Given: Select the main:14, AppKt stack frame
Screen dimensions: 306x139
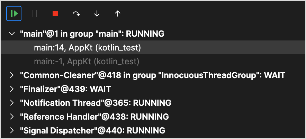Looking at the screenshot, I should [87, 48].
